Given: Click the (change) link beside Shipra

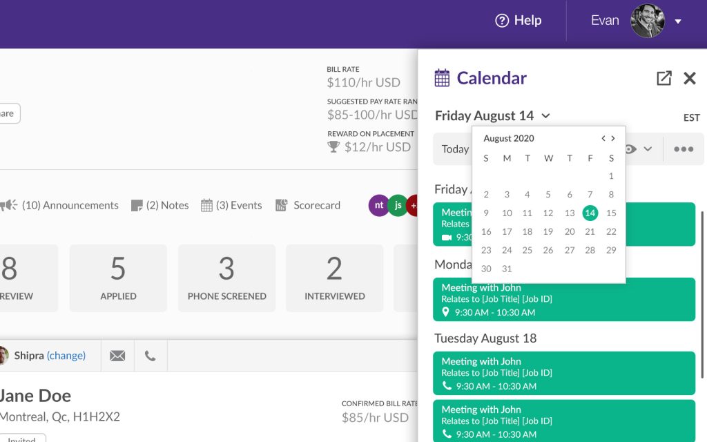Looking at the screenshot, I should [66, 356].
